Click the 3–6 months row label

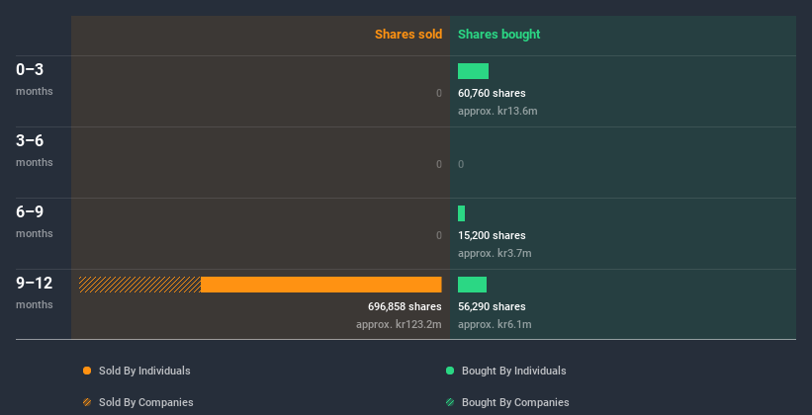(x=35, y=150)
